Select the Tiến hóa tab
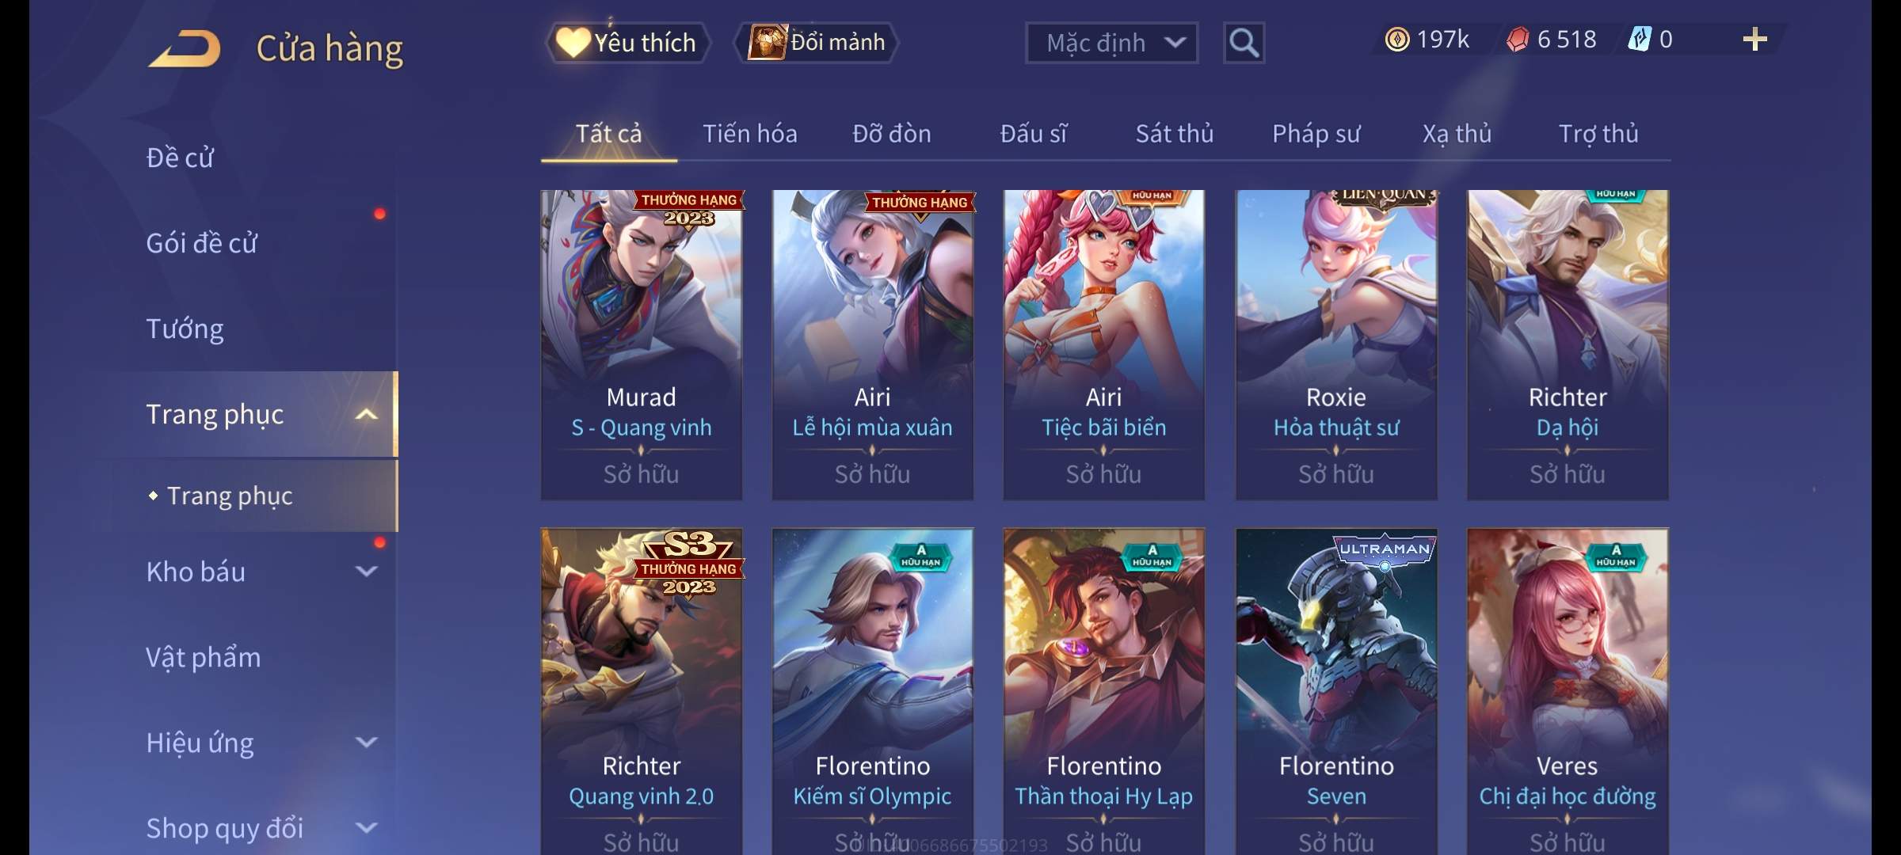Viewport: 1901px width, 855px height. point(750,134)
